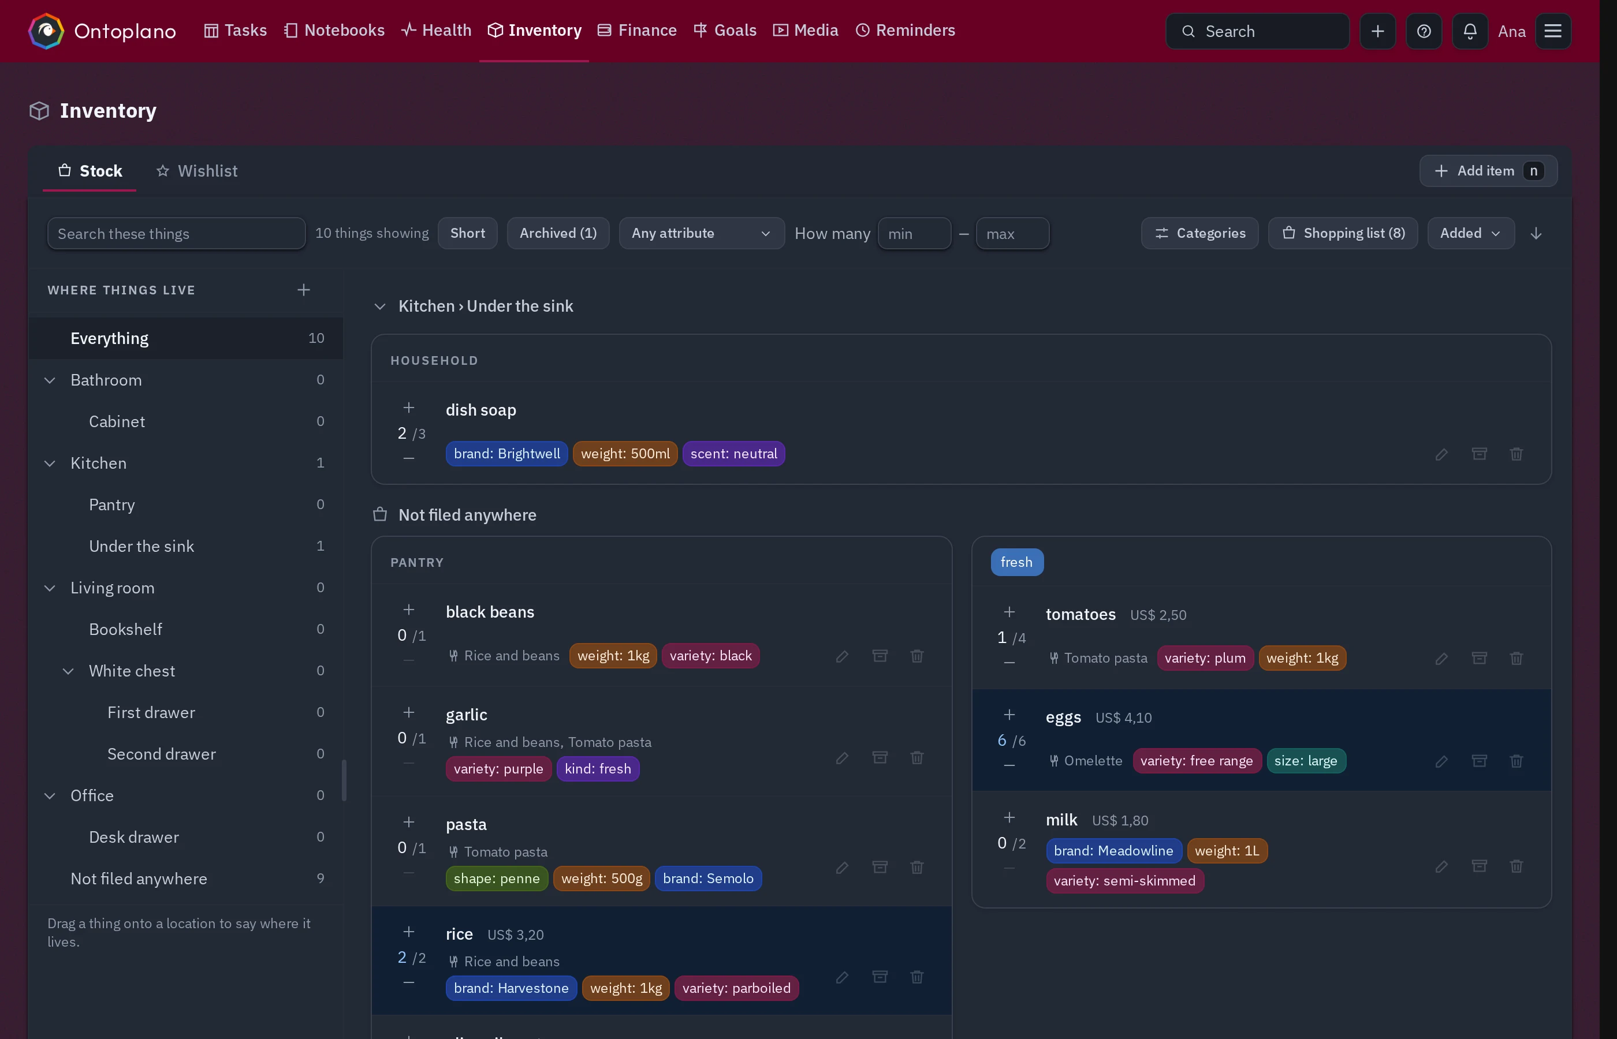Decrease dish soap quantity with minus
Screen dimensions: 1617x1039
click(409, 458)
